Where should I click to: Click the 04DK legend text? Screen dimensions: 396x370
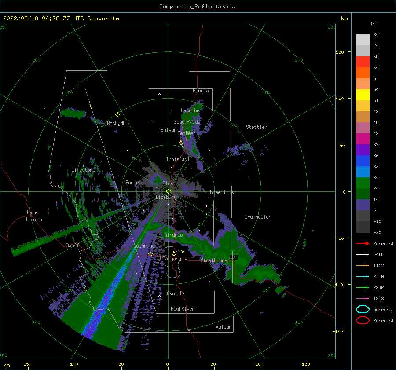[x=378, y=255]
